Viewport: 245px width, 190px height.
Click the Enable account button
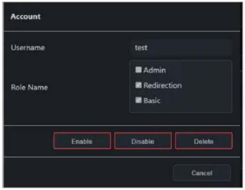pyautogui.click(x=82, y=141)
